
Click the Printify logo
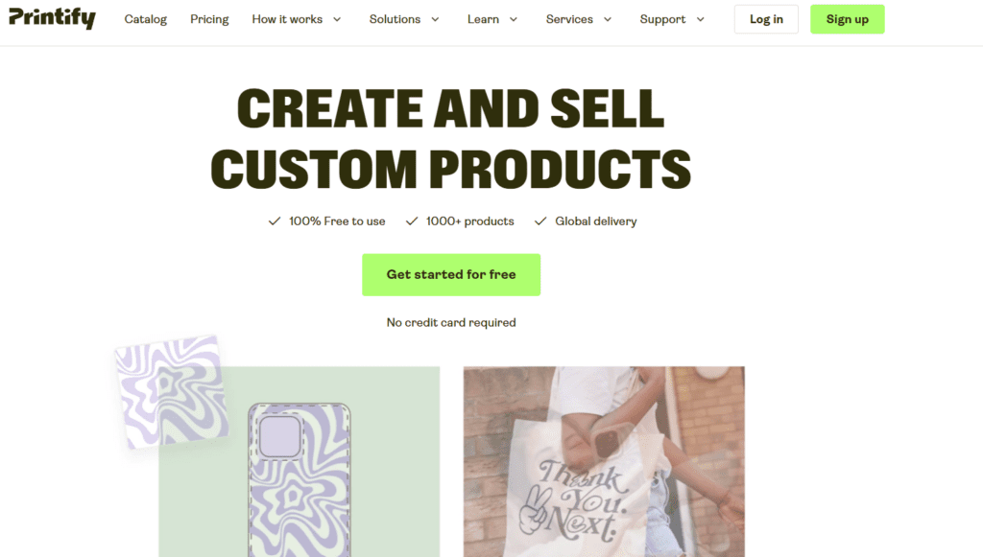pos(52,18)
